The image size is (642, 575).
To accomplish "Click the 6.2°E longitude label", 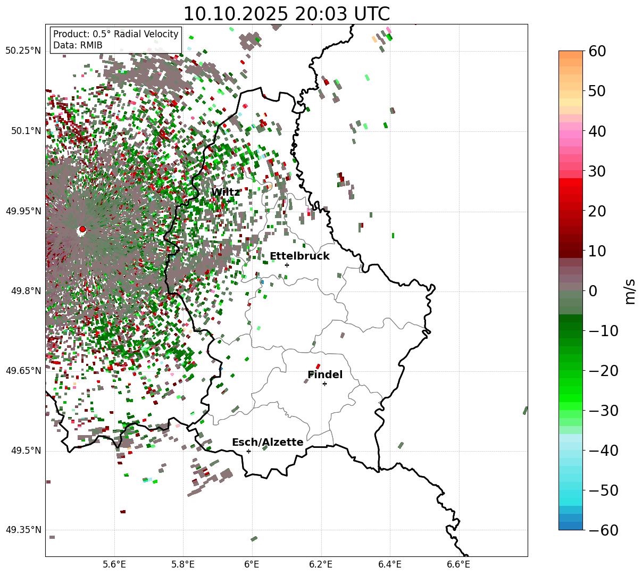I will pyautogui.click(x=321, y=565).
